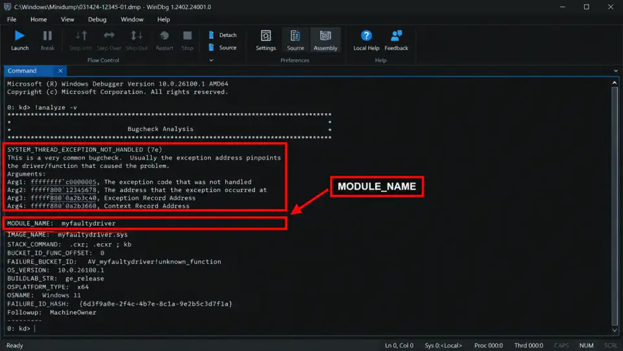Click the !analyze -v command line

pos(42,108)
